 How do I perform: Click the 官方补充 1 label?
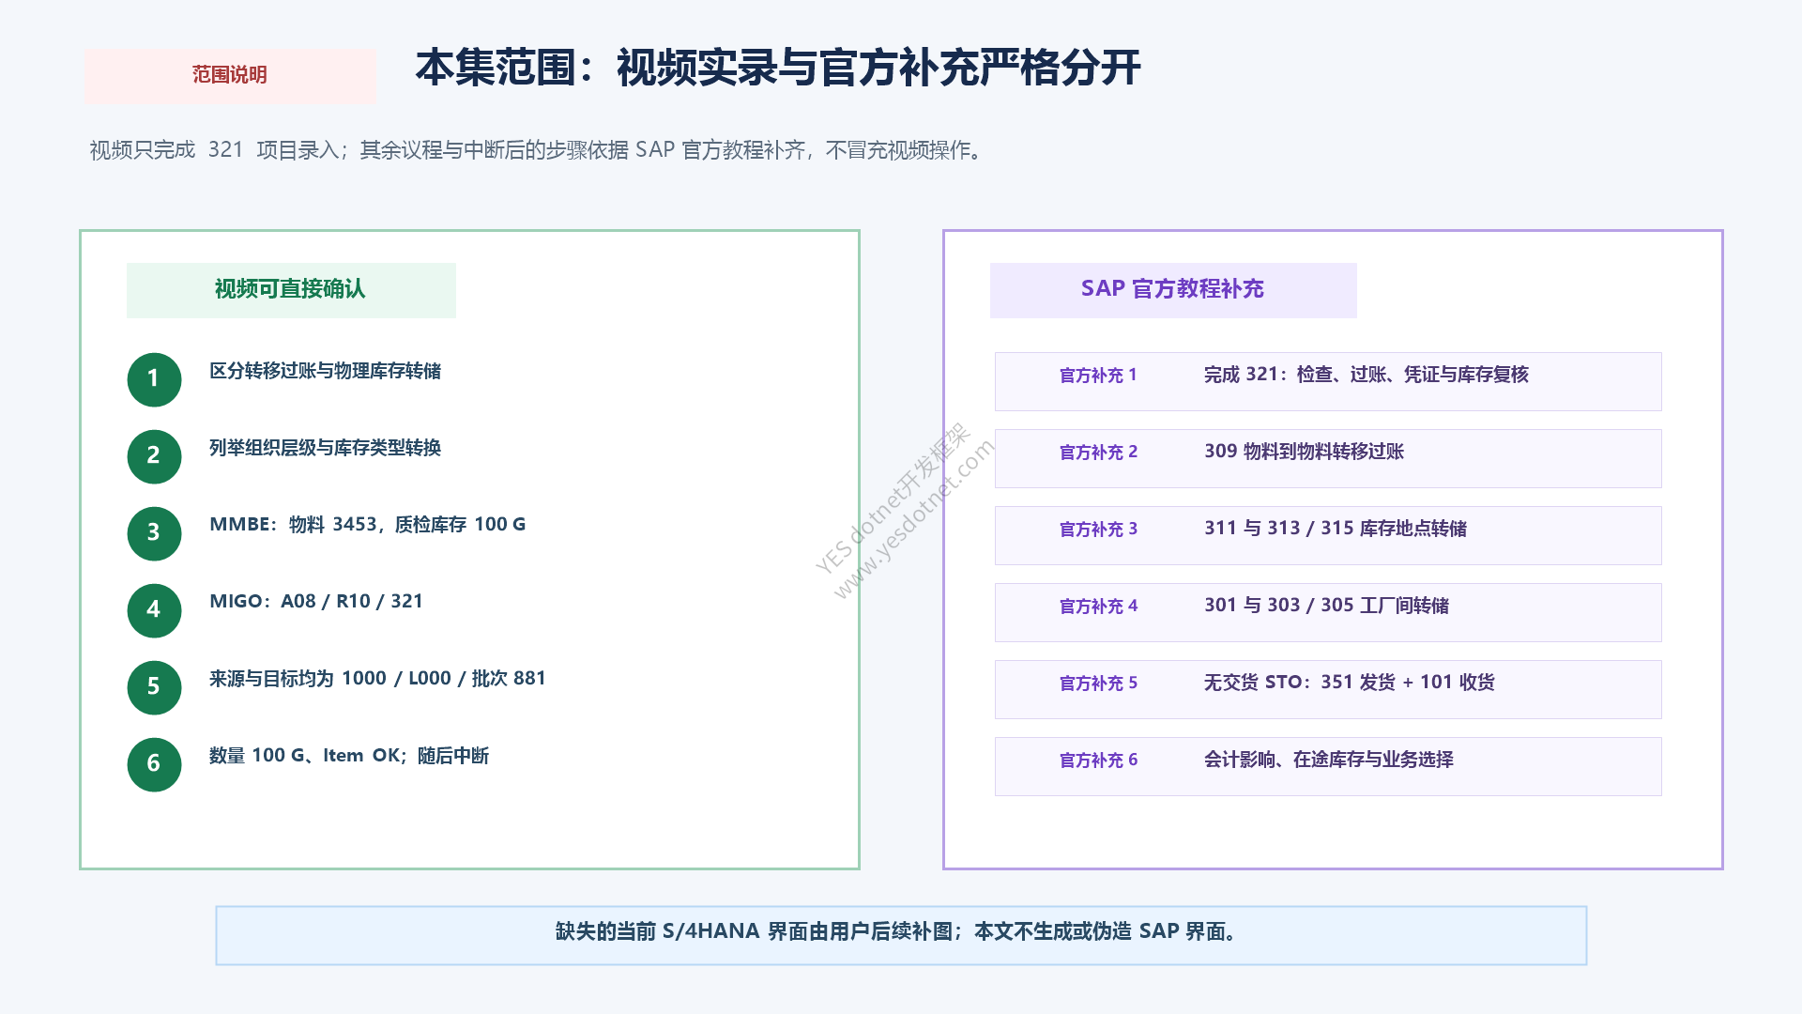click(x=1098, y=376)
